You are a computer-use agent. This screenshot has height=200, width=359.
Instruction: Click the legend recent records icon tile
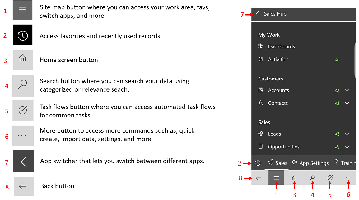(22, 35)
